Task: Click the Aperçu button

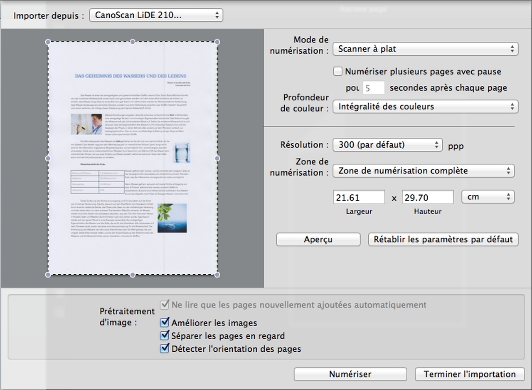Action: pyautogui.click(x=318, y=239)
